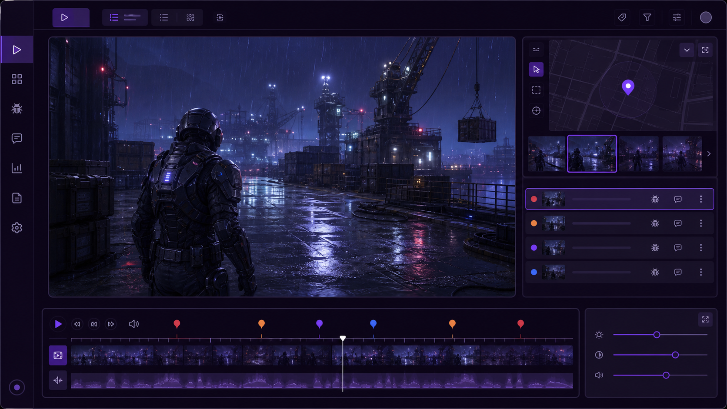Jump to the last red timeline marker
727x409 pixels.
point(520,324)
